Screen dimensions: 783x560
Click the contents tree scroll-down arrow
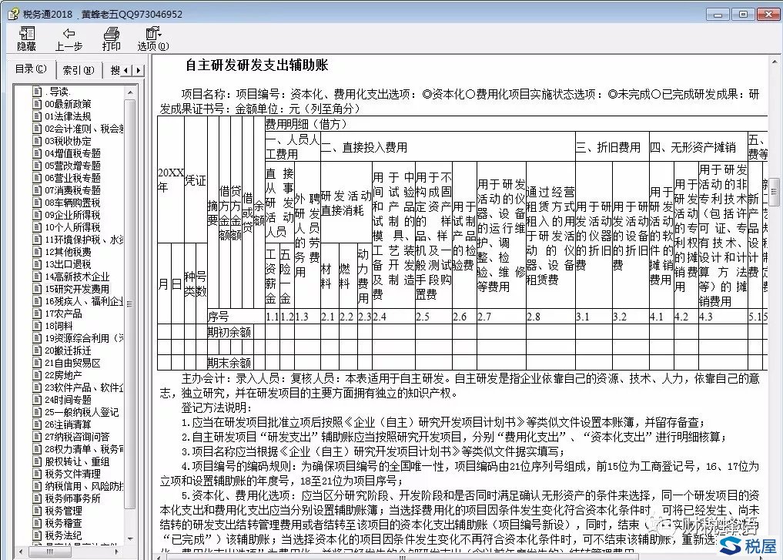130,539
